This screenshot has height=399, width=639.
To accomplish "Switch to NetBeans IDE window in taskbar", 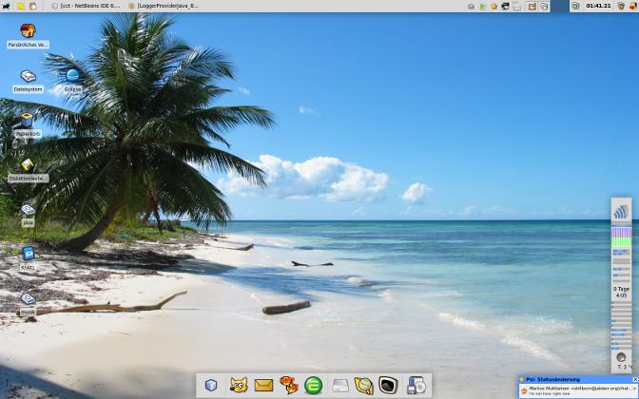I will (x=87, y=6).
